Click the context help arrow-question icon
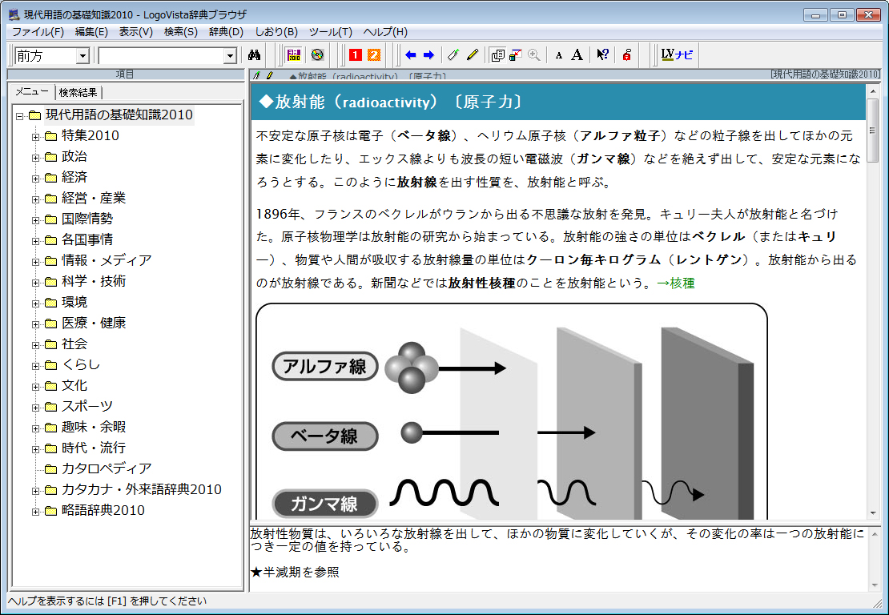 tap(602, 55)
